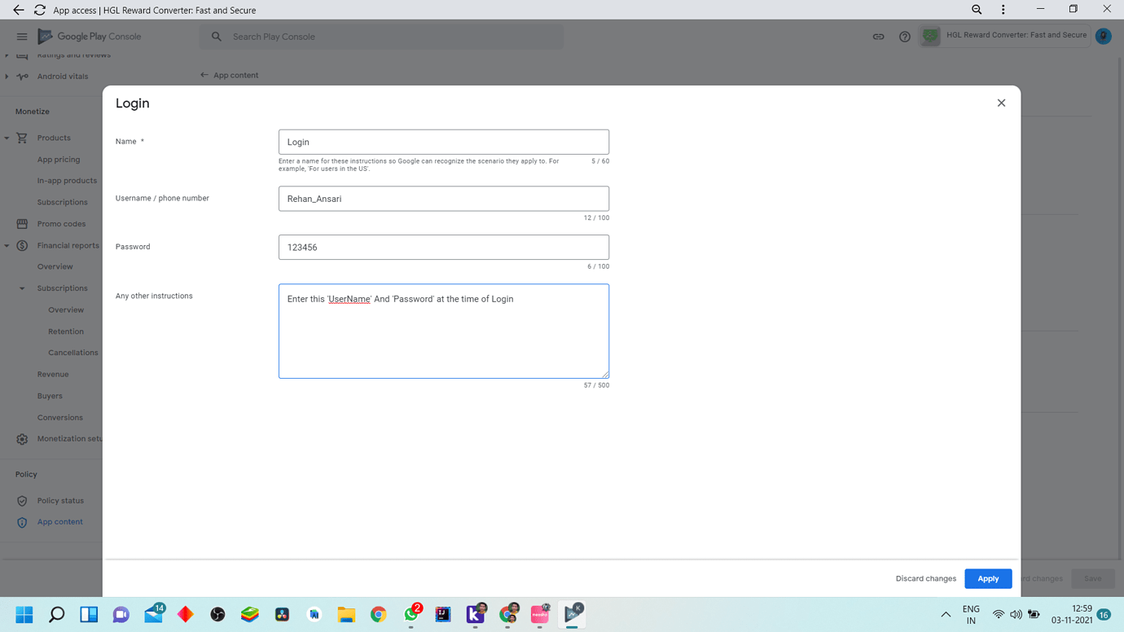The height and width of the screenshot is (632, 1124).
Task: Click the Apply button
Action: [988, 578]
